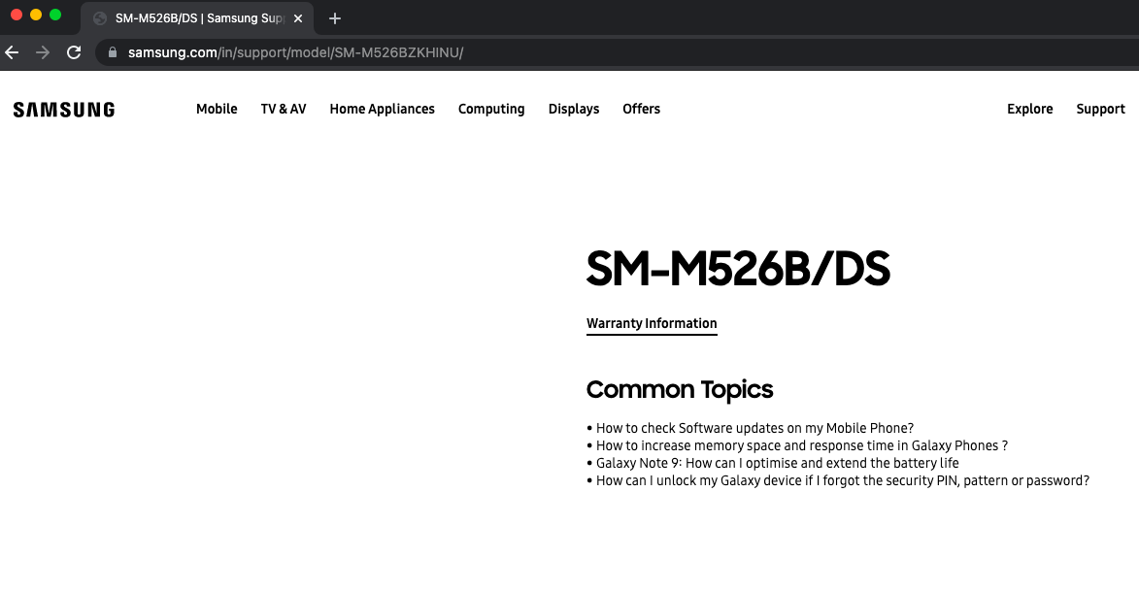Click the browser back navigation arrow

(12, 52)
